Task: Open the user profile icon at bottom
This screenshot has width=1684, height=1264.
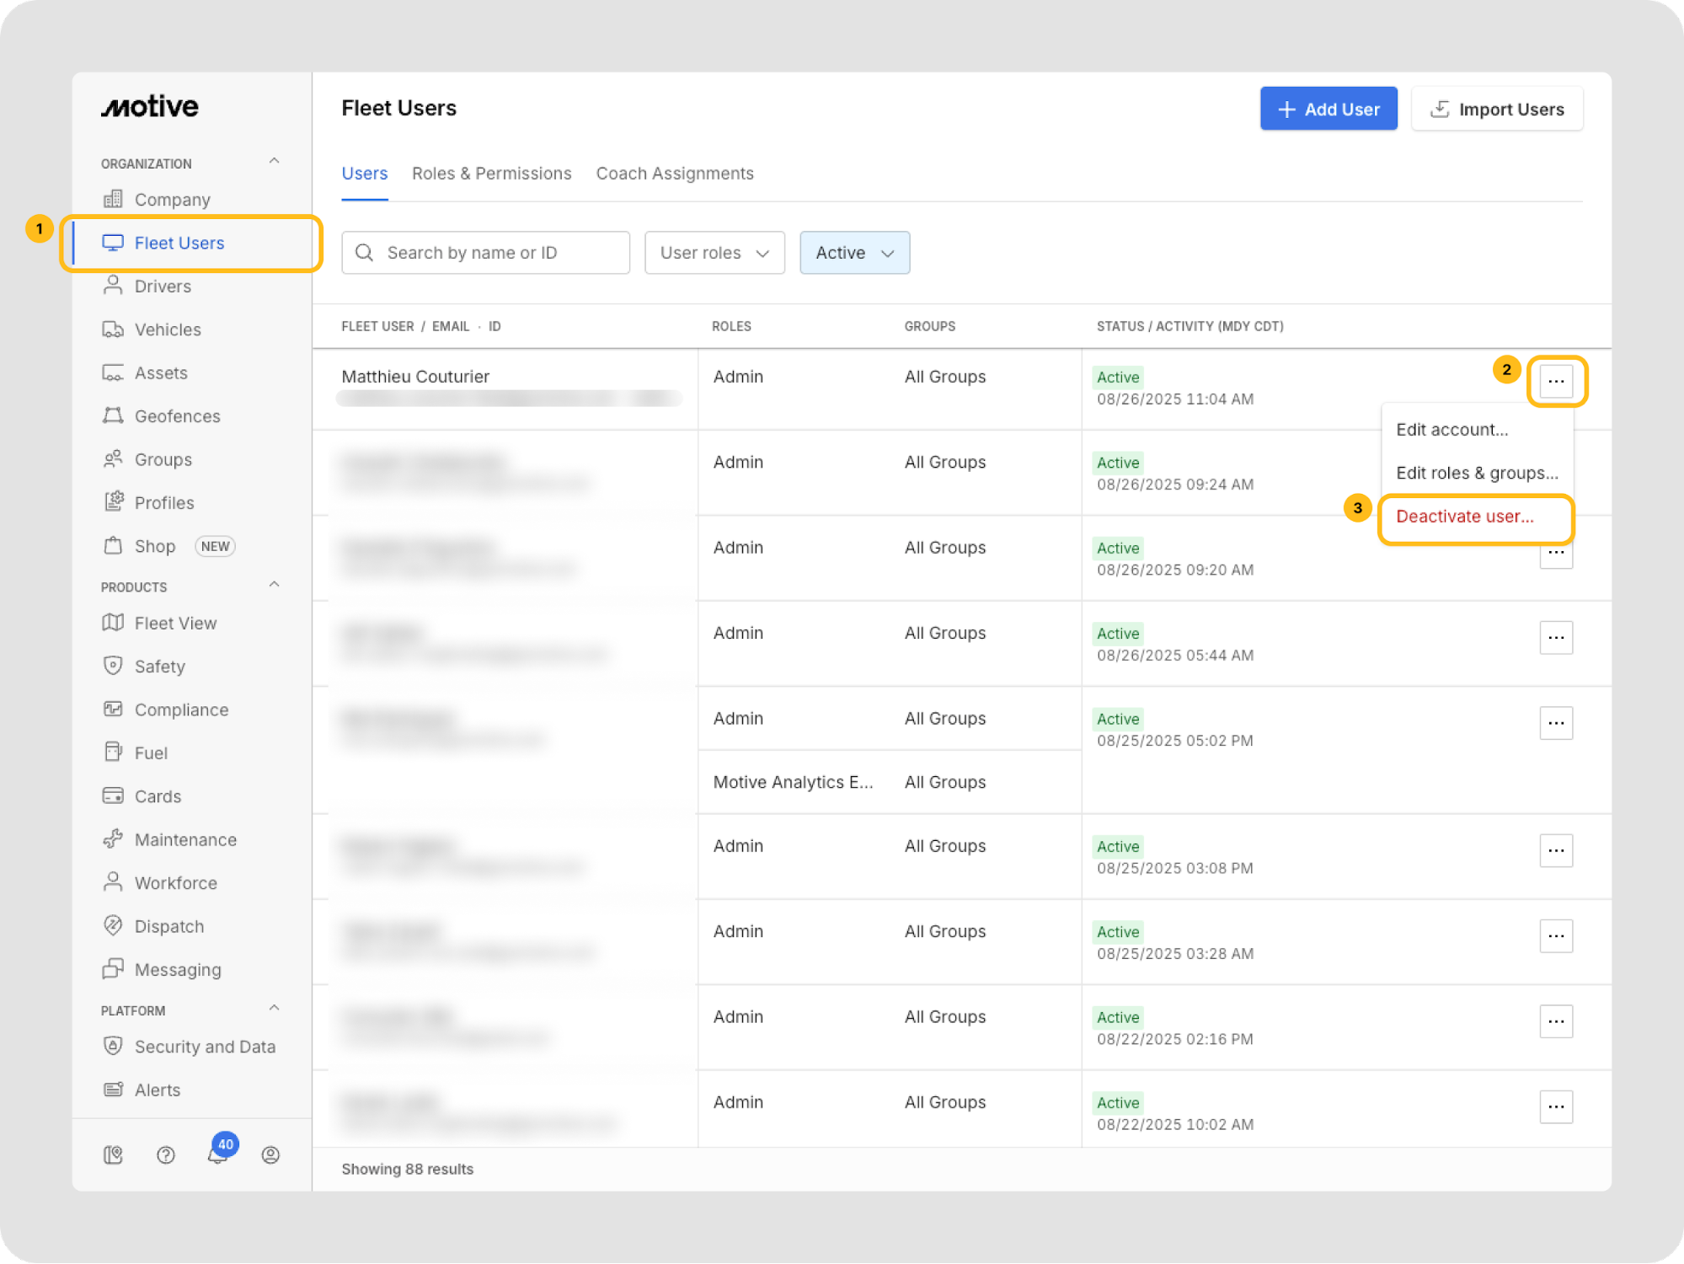Action: pyautogui.click(x=270, y=1154)
